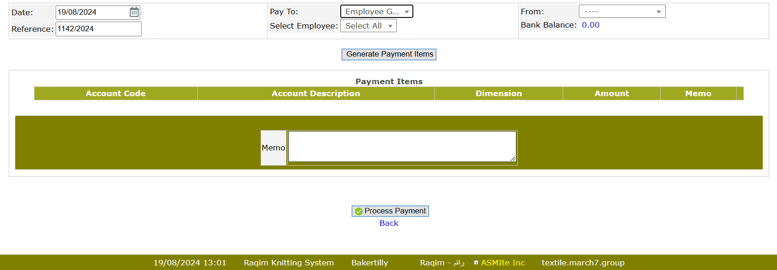This screenshot has width=777, height=270.
Task: Open the From bank account dropdown
Action: click(x=622, y=11)
